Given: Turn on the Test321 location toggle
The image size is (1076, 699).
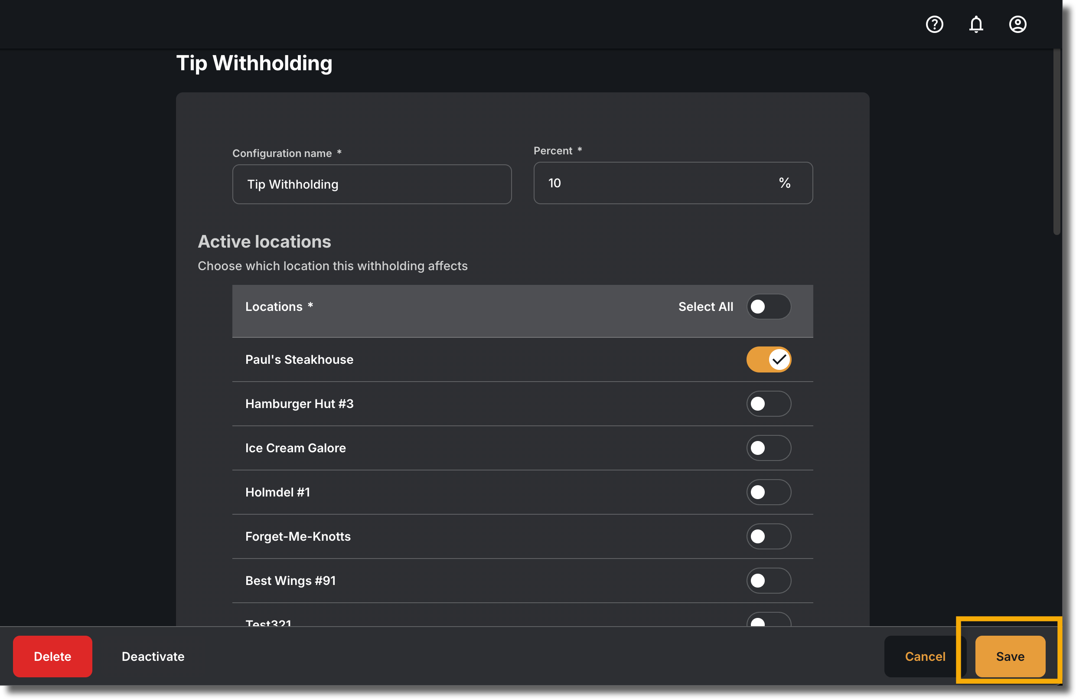Looking at the screenshot, I should pos(769,619).
